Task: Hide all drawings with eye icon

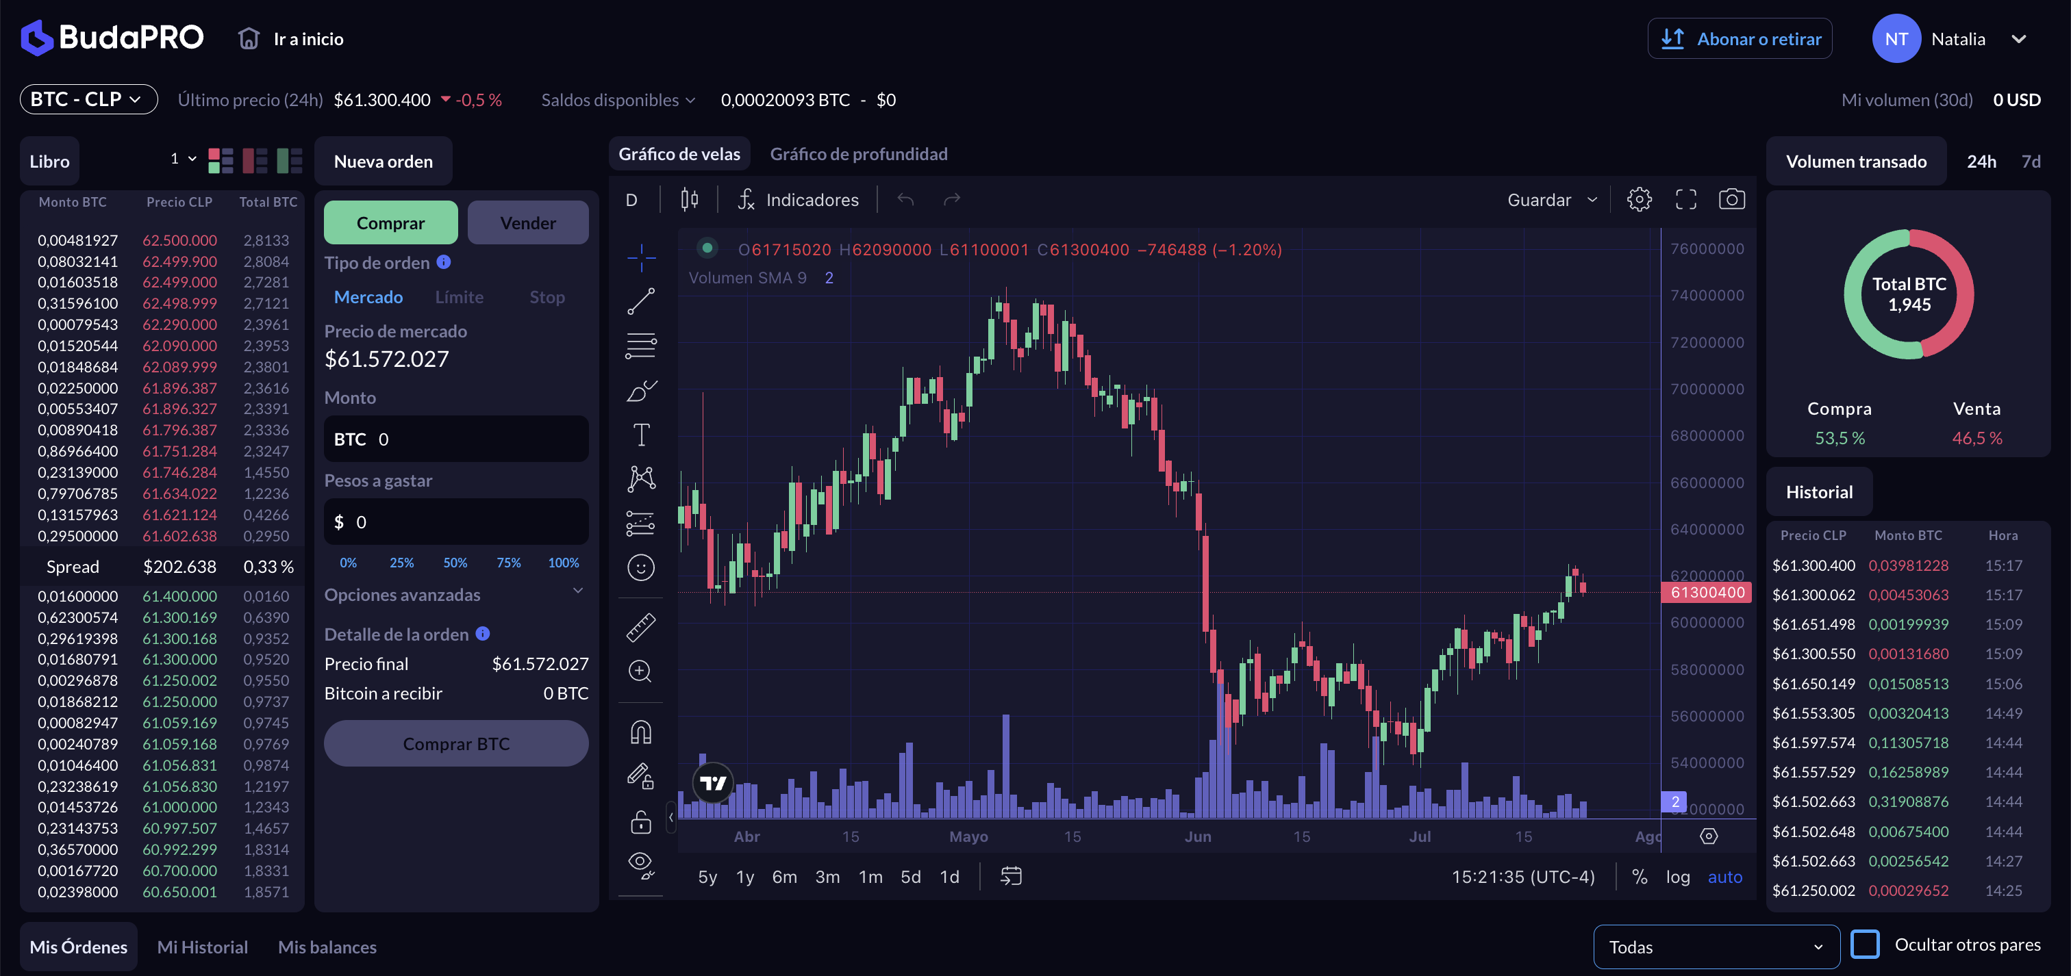Action: tap(641, 865)
